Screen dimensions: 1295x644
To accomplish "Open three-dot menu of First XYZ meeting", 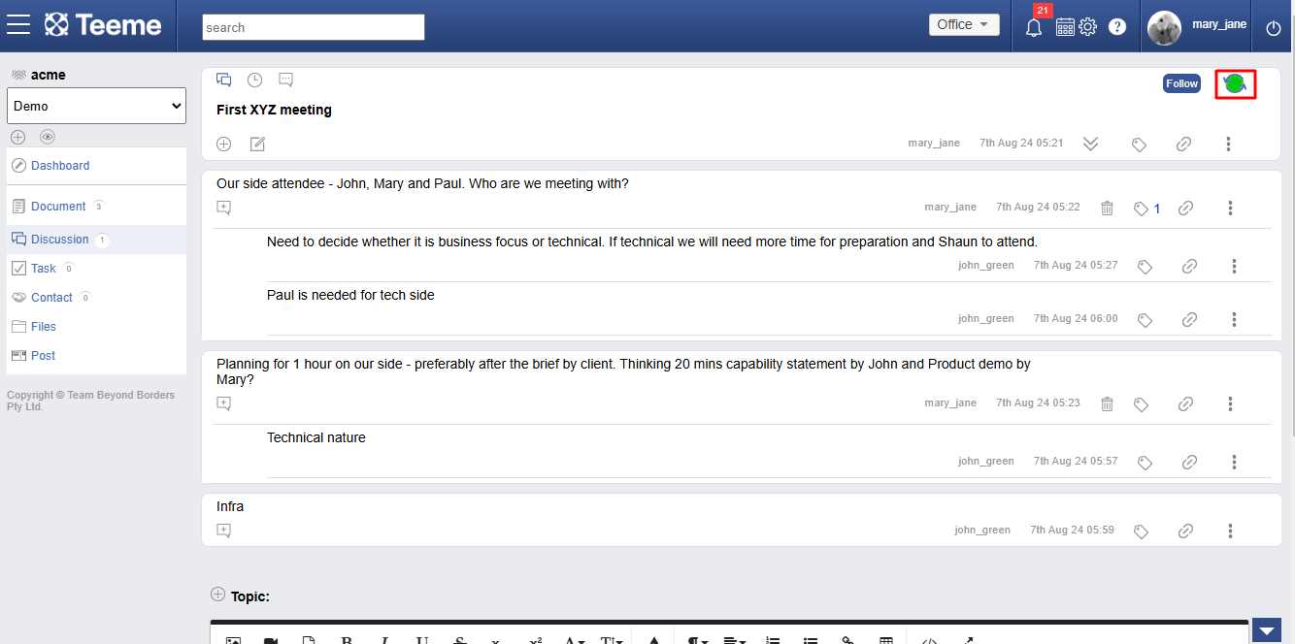I will point(1228,144).
